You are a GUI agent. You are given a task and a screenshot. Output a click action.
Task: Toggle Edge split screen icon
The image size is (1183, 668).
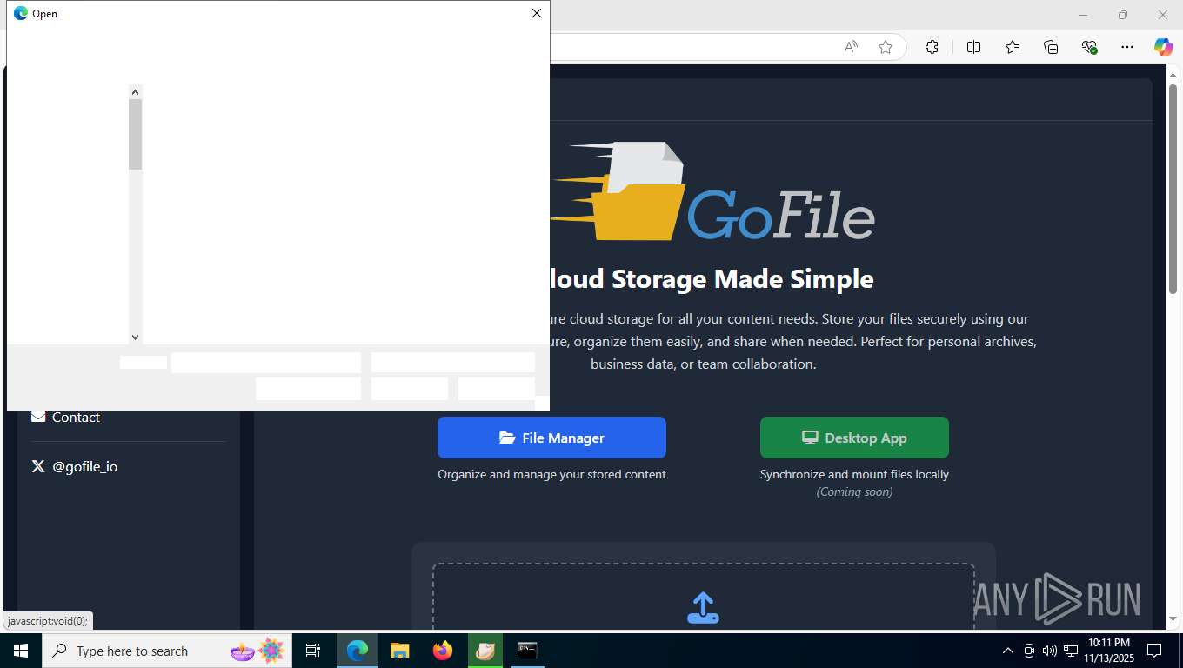click(973, 47)
